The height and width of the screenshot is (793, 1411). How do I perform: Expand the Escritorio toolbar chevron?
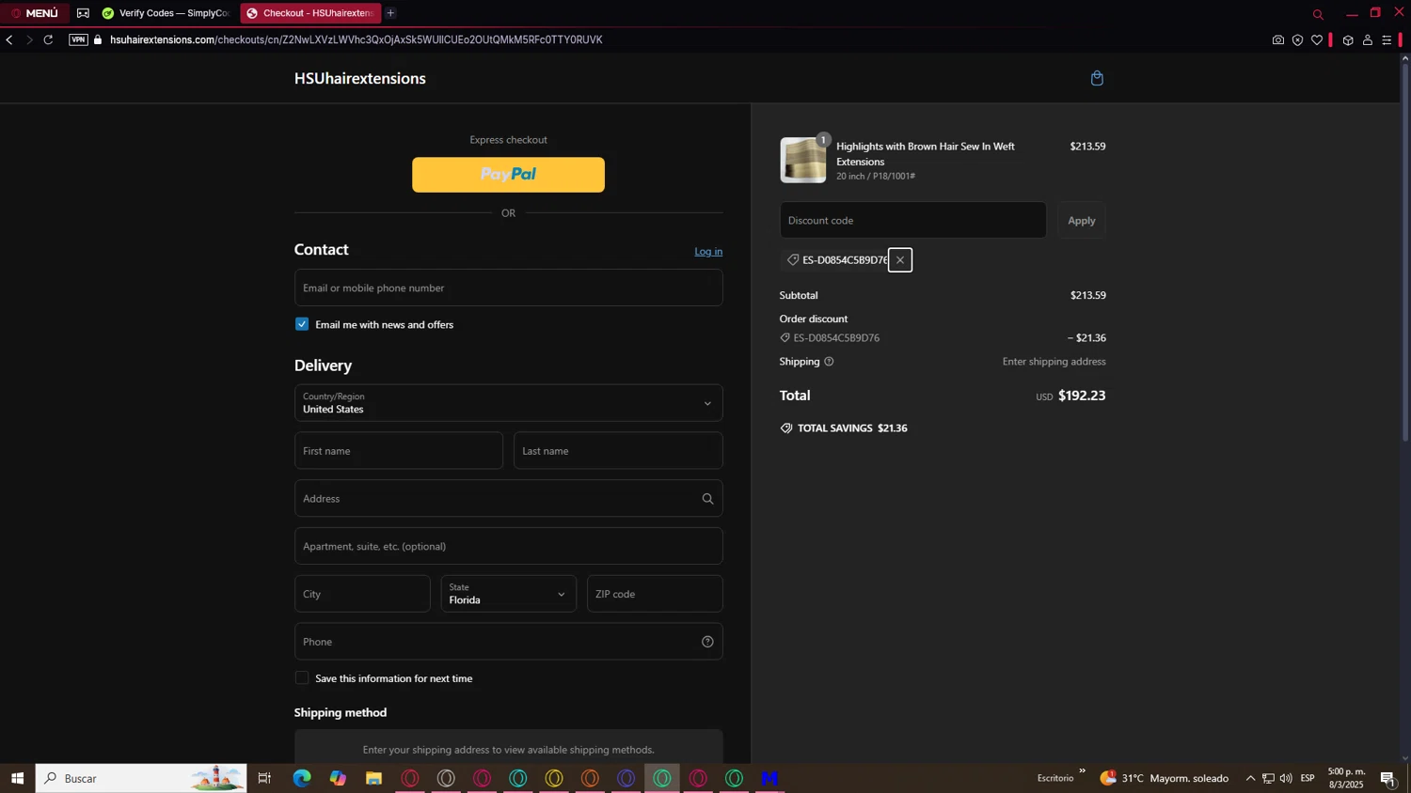pyautogui.click(x=1082, y=772)
